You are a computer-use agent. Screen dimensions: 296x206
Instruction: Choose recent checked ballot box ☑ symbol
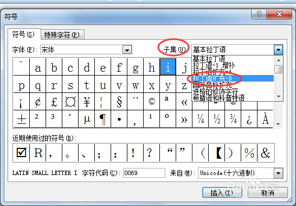pyautogui.click(x=21, y=153)
